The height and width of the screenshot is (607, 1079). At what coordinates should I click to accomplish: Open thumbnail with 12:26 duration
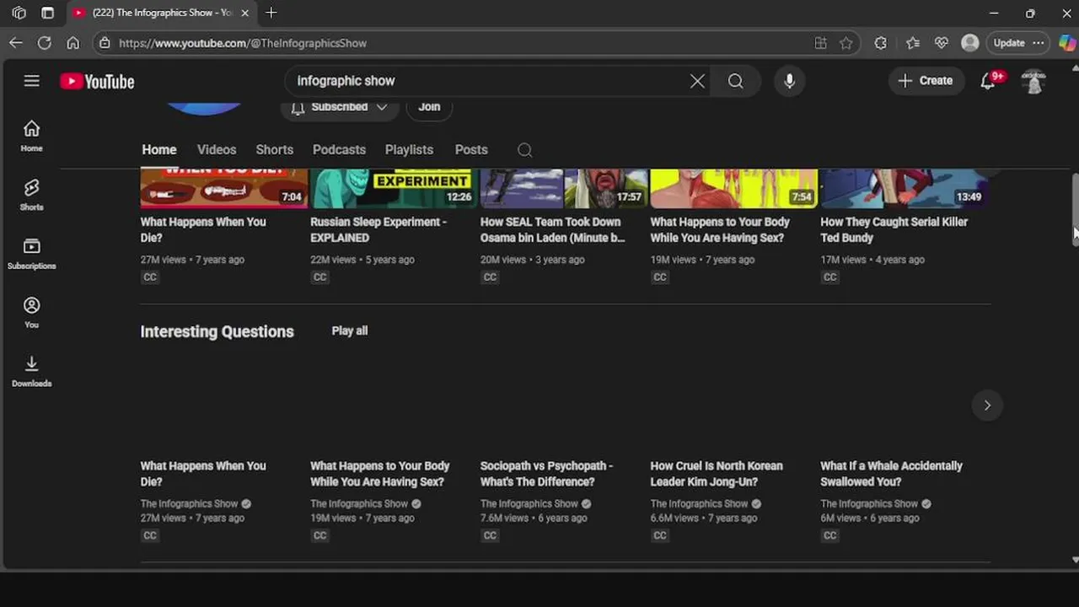(394, 189)
